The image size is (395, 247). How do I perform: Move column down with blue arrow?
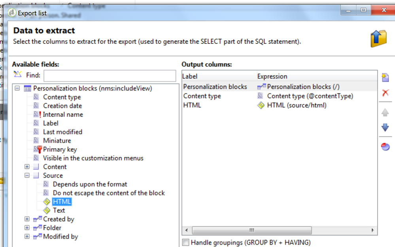385,128
